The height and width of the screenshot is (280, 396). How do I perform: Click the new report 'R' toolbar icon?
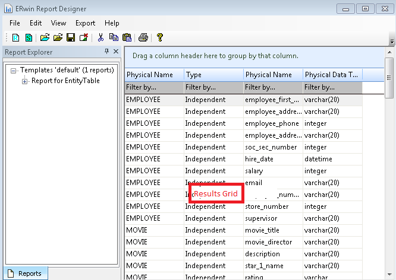16,37
